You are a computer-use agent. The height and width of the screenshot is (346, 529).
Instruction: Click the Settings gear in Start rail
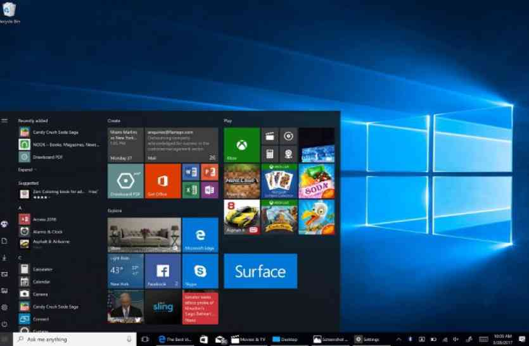[4, 307]
